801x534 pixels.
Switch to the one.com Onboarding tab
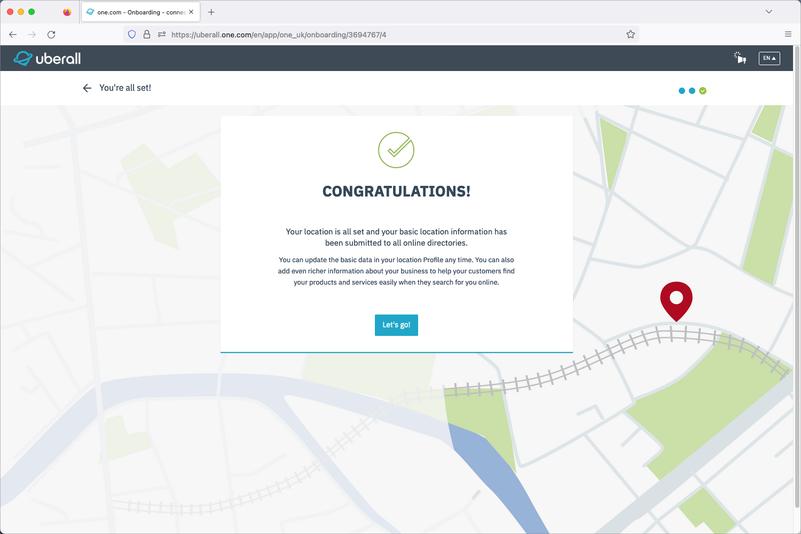pos(136,12)
